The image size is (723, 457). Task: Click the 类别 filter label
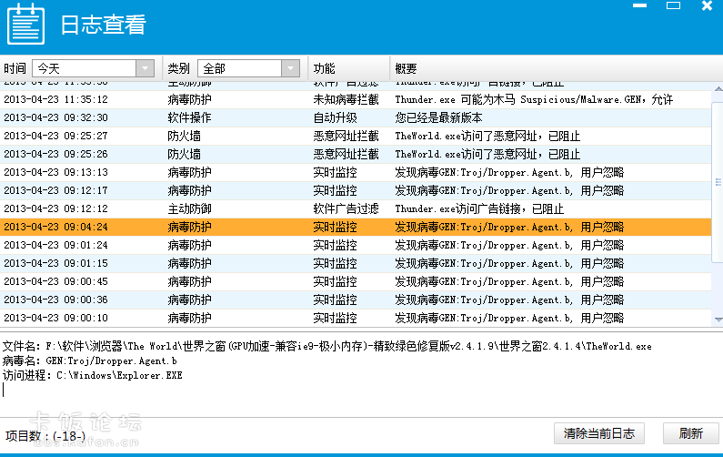pos(179,68)
